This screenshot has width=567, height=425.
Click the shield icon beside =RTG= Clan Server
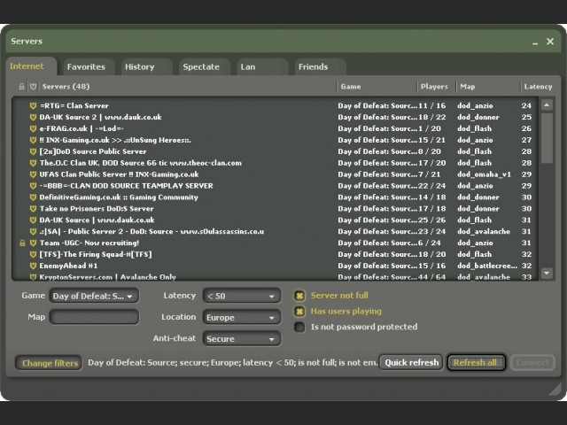(x=34, y=106)
